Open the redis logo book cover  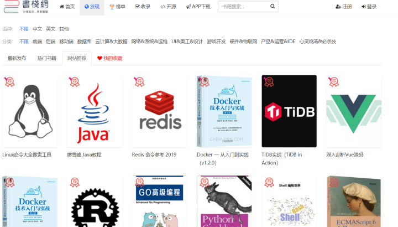click(159, 111)
